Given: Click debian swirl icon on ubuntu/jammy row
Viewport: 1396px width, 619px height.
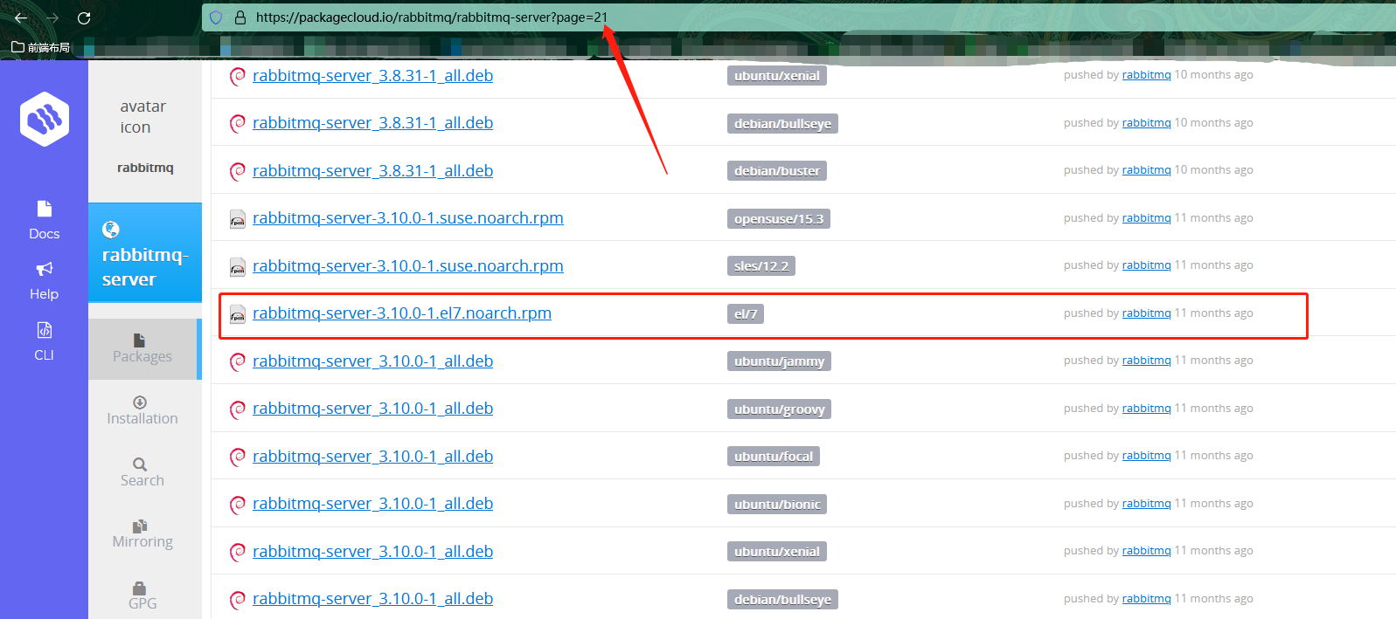Looking at the screenshot, I should click(x=237, y=361).
